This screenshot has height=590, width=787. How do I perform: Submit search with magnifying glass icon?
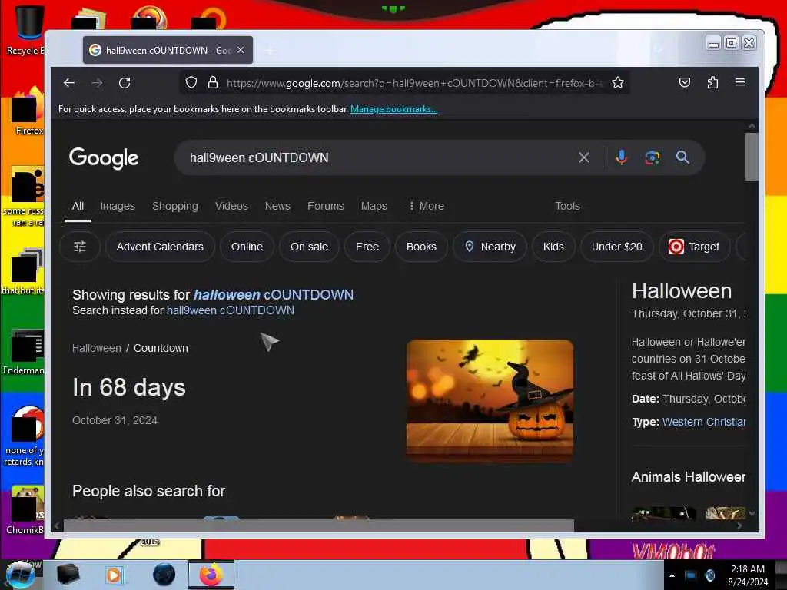point(682,157)
